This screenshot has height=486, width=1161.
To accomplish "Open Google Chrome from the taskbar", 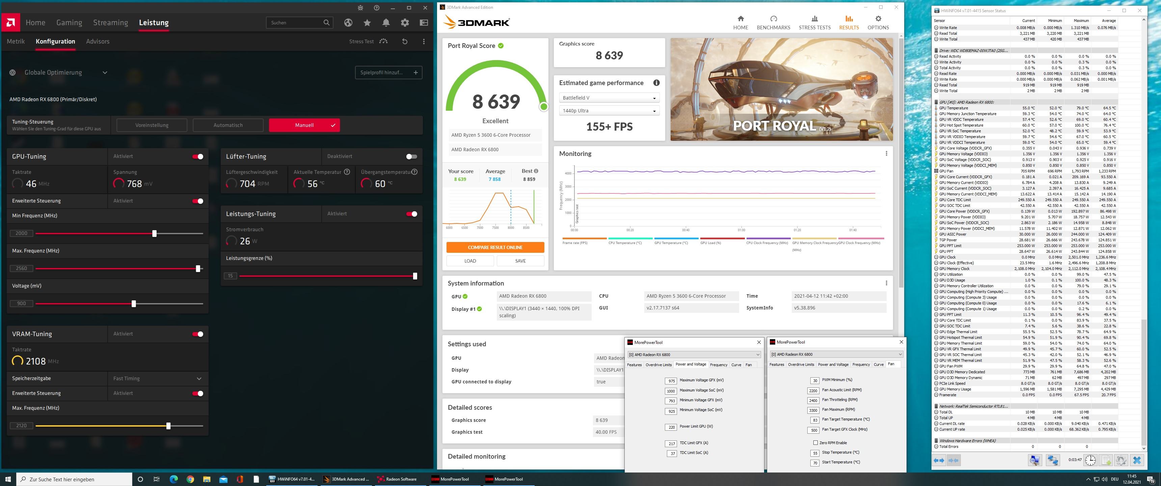I will (190, 479).
